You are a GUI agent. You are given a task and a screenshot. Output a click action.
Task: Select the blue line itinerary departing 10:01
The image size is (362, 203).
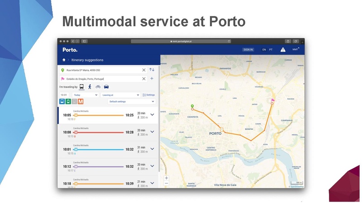coord(108,149)
